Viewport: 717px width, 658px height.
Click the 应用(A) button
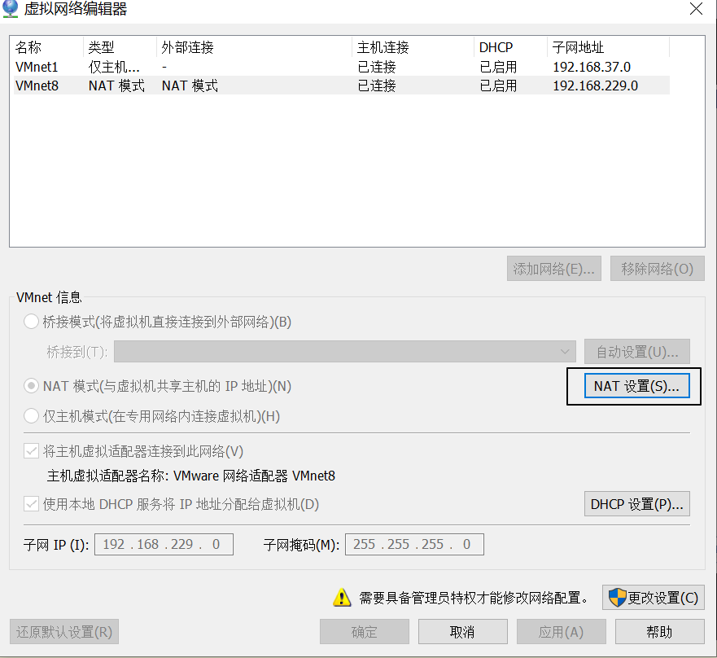pos(561,632)
